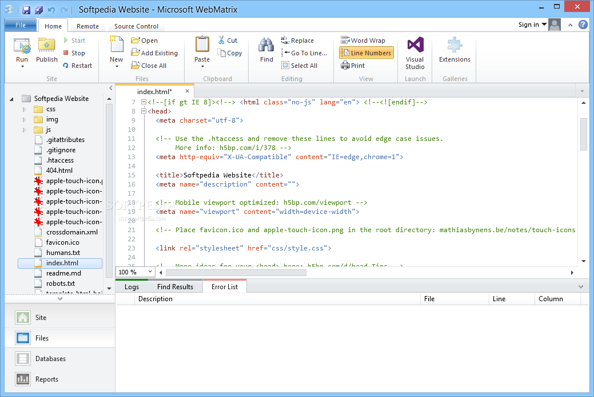594x397 pixels.
Task: Sort errors by the Description column header
Action: (277, 299)
